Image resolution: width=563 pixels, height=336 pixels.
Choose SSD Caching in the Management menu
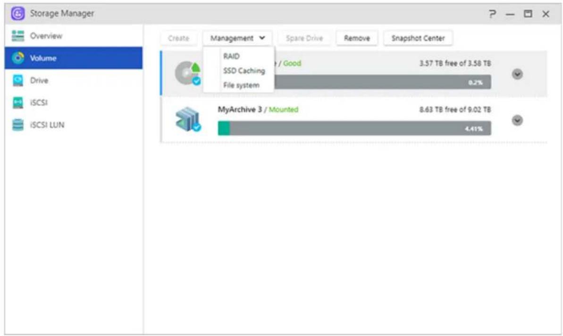point(244,71)
